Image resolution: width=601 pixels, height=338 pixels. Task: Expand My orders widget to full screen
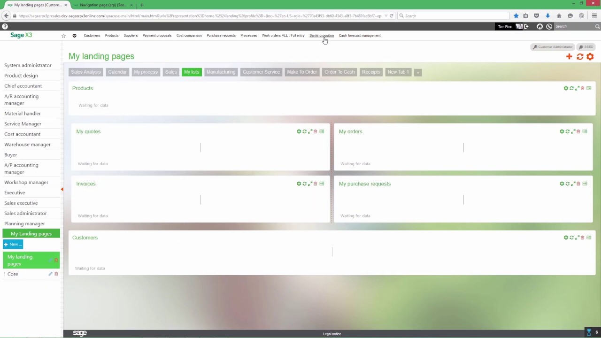[x=573, y=131]
